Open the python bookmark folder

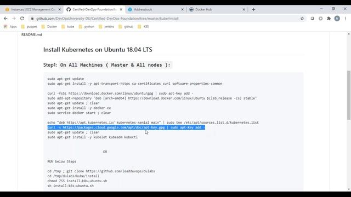point(87,27)
